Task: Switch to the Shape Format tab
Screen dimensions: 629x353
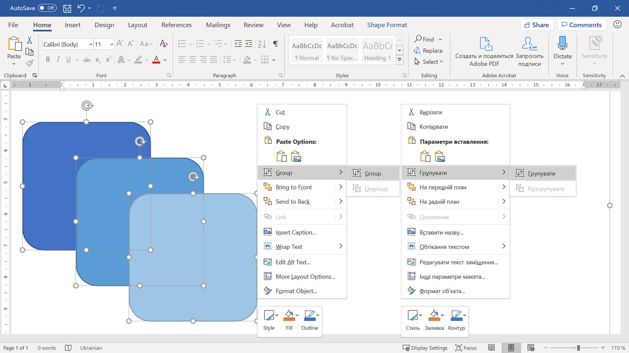Action: [387, 25]
